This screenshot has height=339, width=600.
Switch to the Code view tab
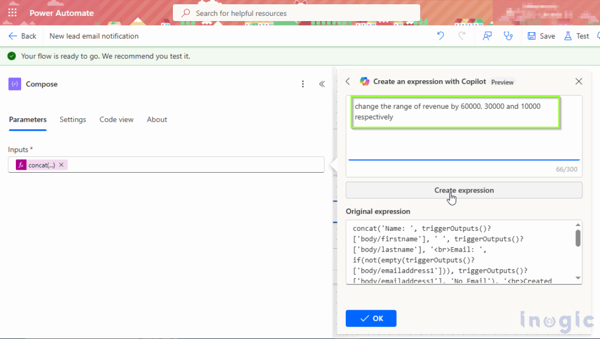116,119
